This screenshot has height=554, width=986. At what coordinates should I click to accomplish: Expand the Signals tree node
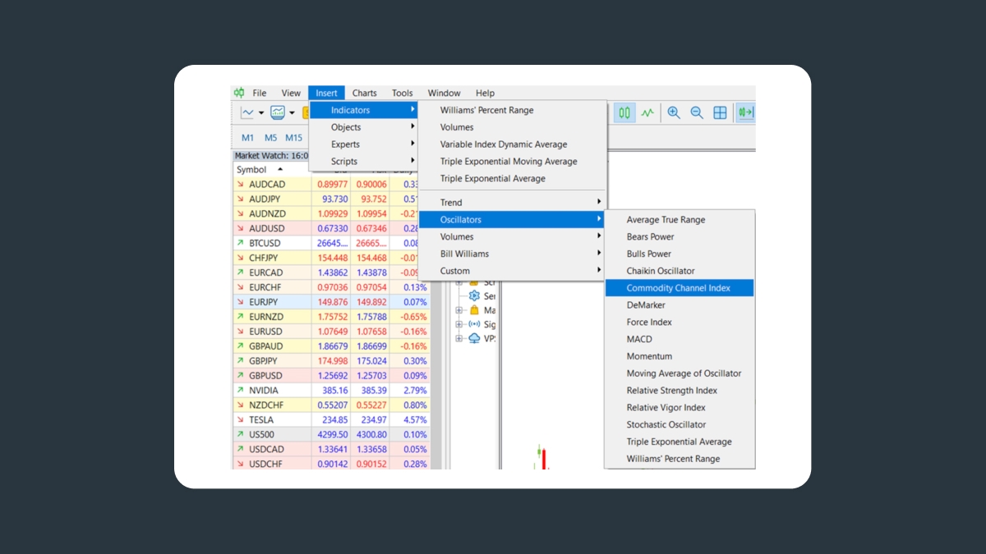(x=459, y=324)
